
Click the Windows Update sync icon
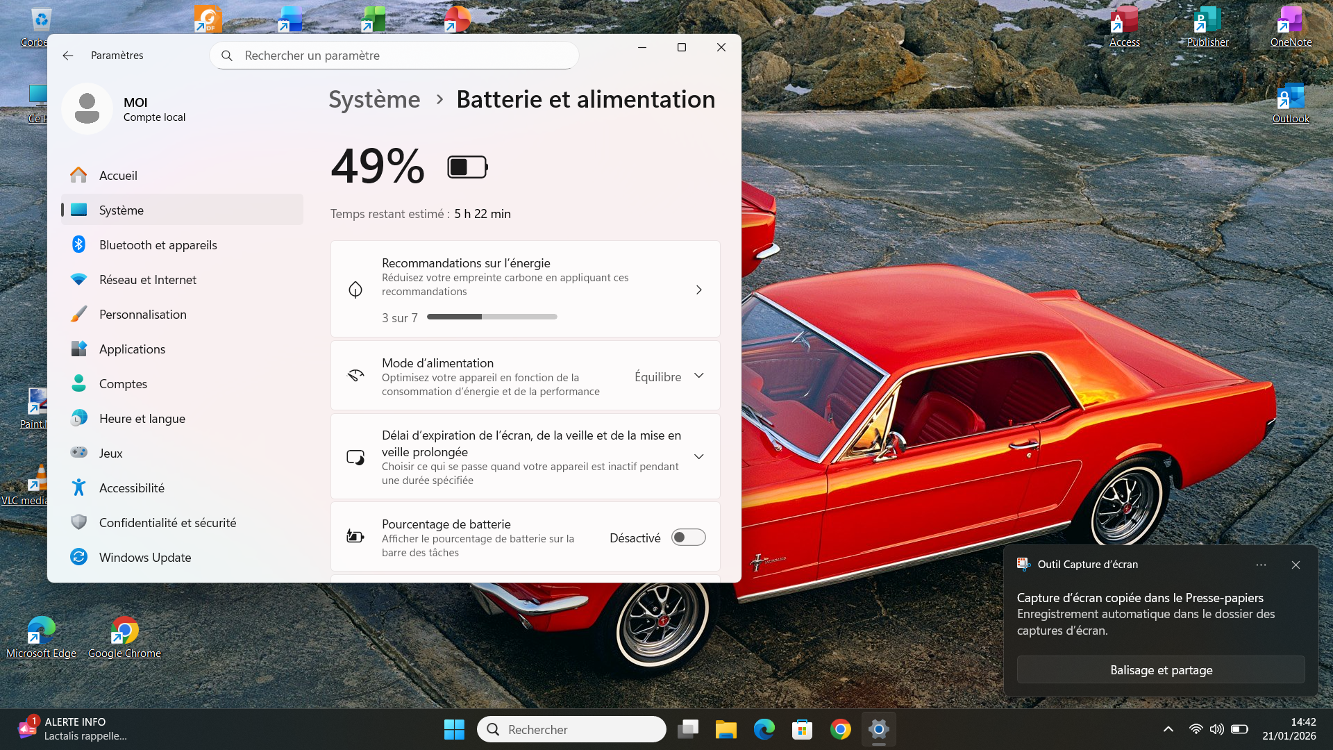click(x=79, y=557)
